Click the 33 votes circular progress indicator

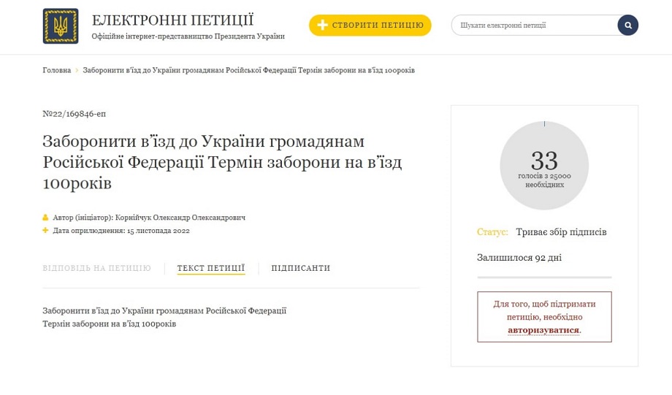[x=544, y=165]
